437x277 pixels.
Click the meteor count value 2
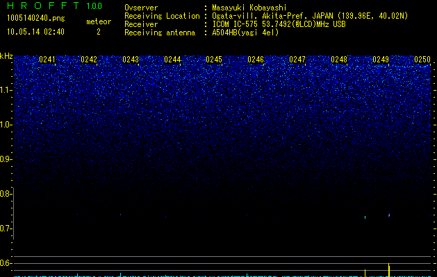(x=99, y=32)
